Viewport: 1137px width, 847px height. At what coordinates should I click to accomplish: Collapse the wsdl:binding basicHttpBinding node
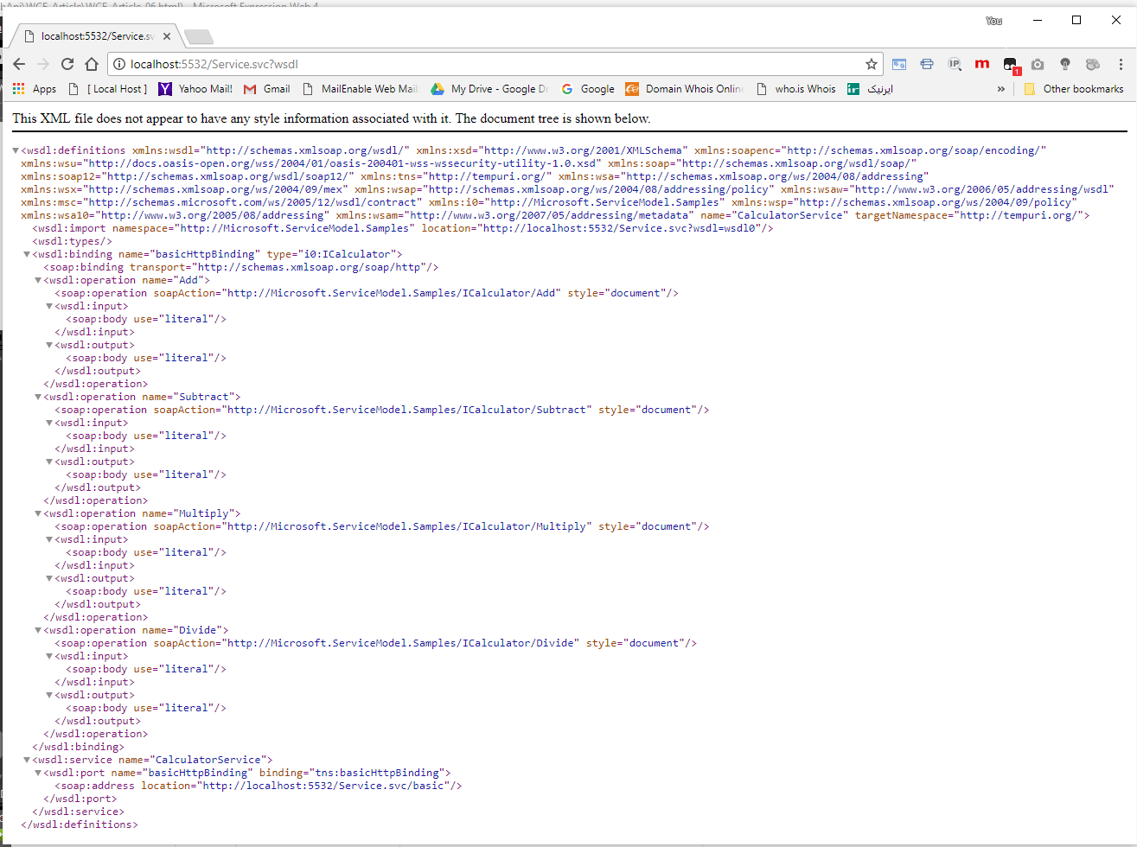click(x=27, y=253)
